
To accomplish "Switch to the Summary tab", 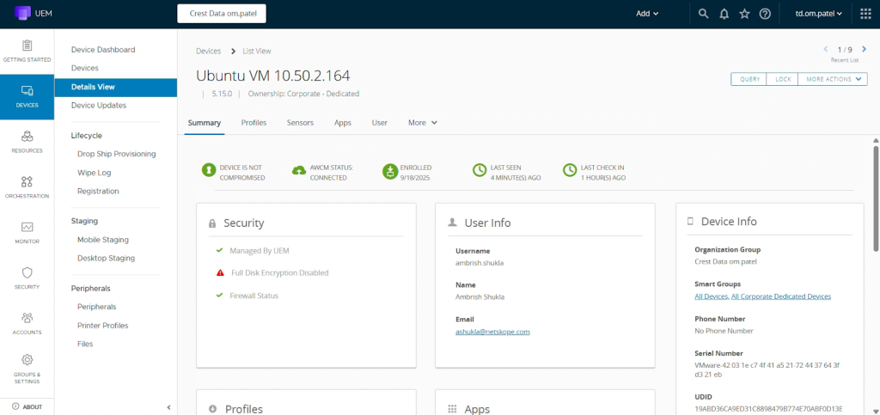I will (x=205, y=122).
